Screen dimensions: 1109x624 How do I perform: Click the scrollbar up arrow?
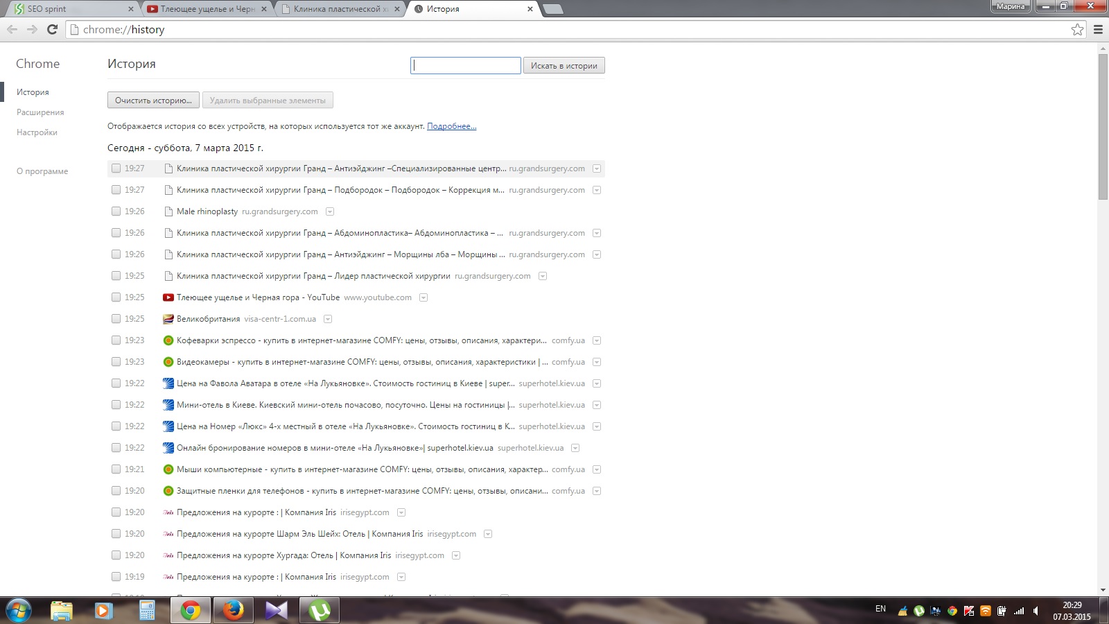pyautogui.click(x=1103, y=49)
